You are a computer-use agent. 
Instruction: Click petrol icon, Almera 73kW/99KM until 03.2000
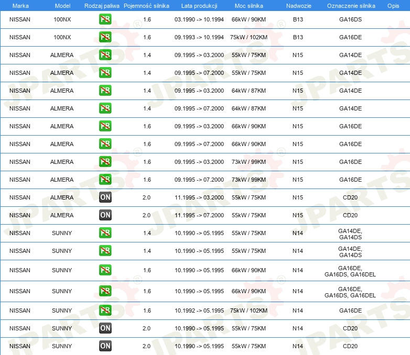(105, 161)
